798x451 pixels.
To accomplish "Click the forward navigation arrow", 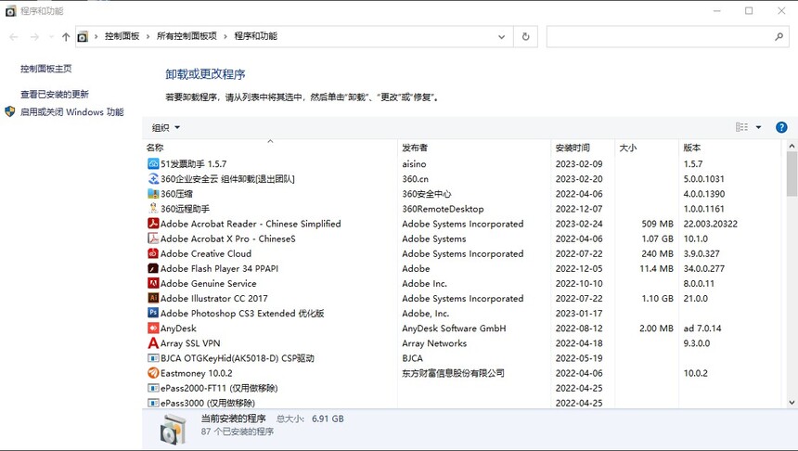I will [34, 36].
